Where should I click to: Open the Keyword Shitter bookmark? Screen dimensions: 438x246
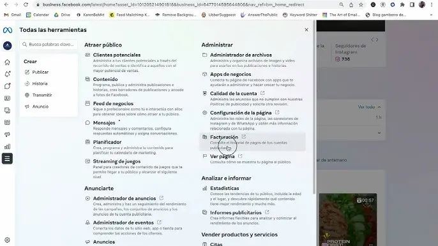[x=300, y=15]
